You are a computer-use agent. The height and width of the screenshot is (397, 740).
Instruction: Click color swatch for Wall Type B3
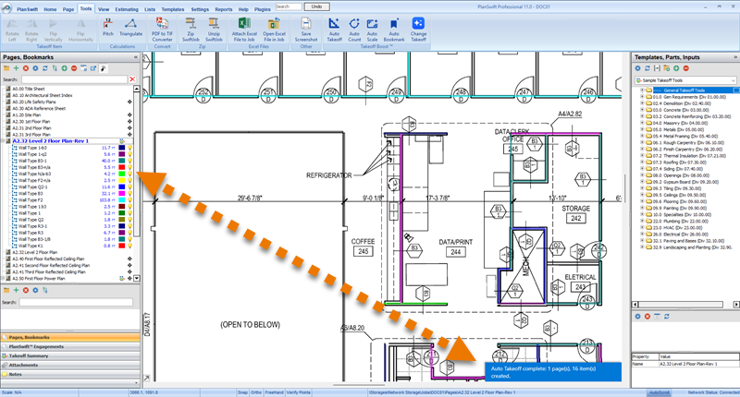[x=122, y=194]
